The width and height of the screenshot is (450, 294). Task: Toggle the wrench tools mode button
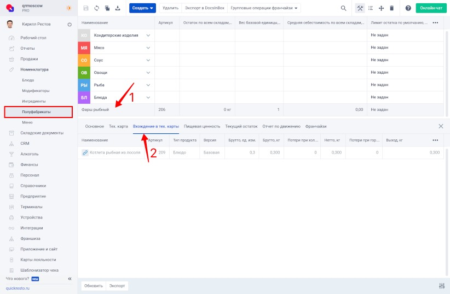pos(360,8)
